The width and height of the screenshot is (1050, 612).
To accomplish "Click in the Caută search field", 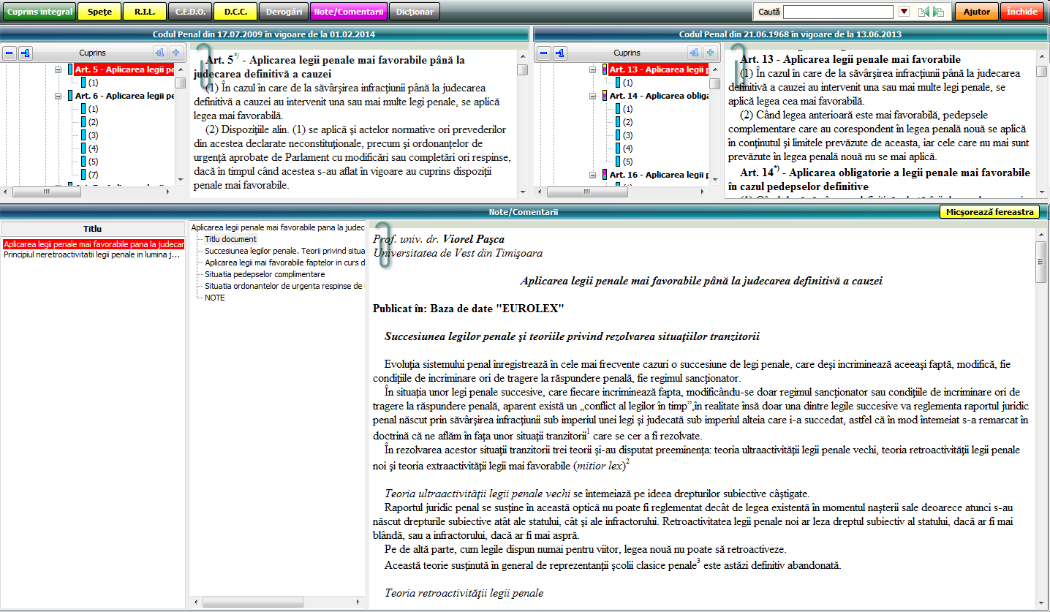I will coord(838,12).
